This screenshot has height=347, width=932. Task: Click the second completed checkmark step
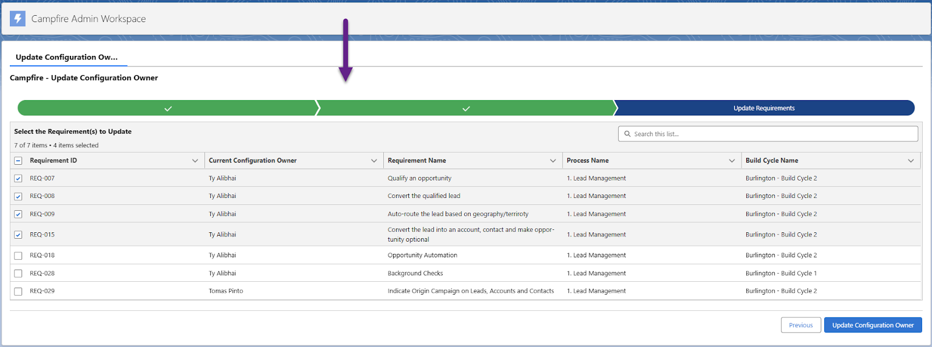[466, 108]
